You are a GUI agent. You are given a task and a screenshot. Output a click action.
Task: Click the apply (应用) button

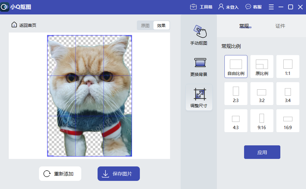click(262, 152)
